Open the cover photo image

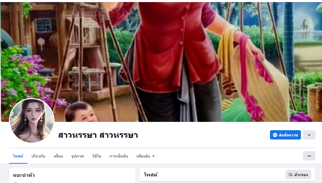[161, 62]
